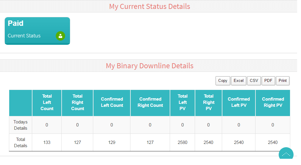Viewport: 301px width, 165px height.
Task: Select the Total Right PV header
Action: (x=208, y=102)
